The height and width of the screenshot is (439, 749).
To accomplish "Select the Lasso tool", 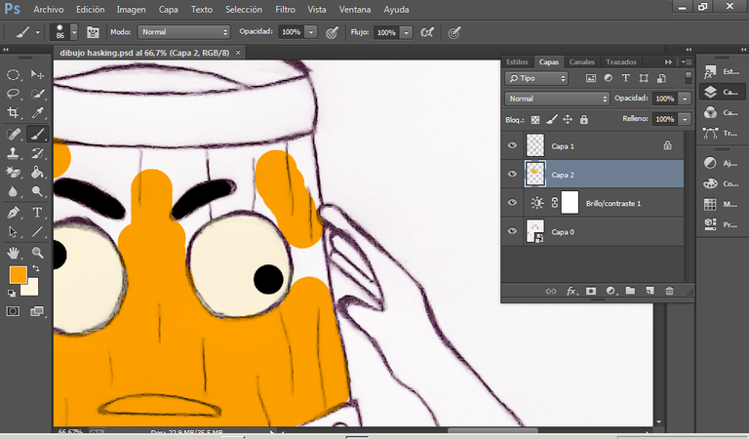I will 13,94.
